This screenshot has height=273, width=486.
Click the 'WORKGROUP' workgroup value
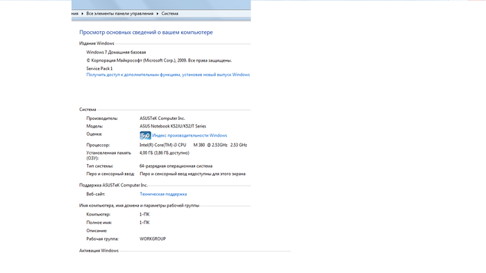153,239
